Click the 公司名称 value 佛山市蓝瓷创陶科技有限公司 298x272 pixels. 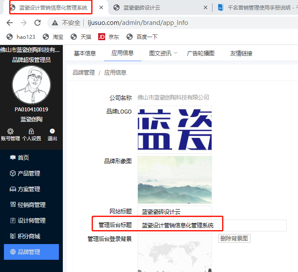[173, 97]
